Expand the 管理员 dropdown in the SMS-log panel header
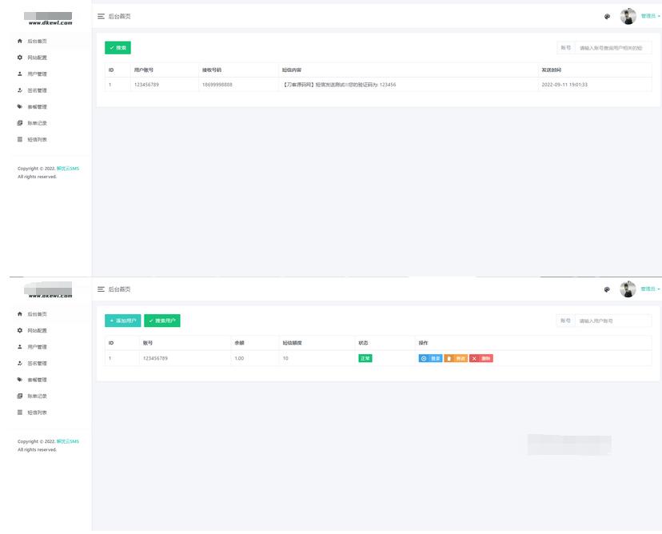This screenshot has height=534, width=662. (650, 16)
